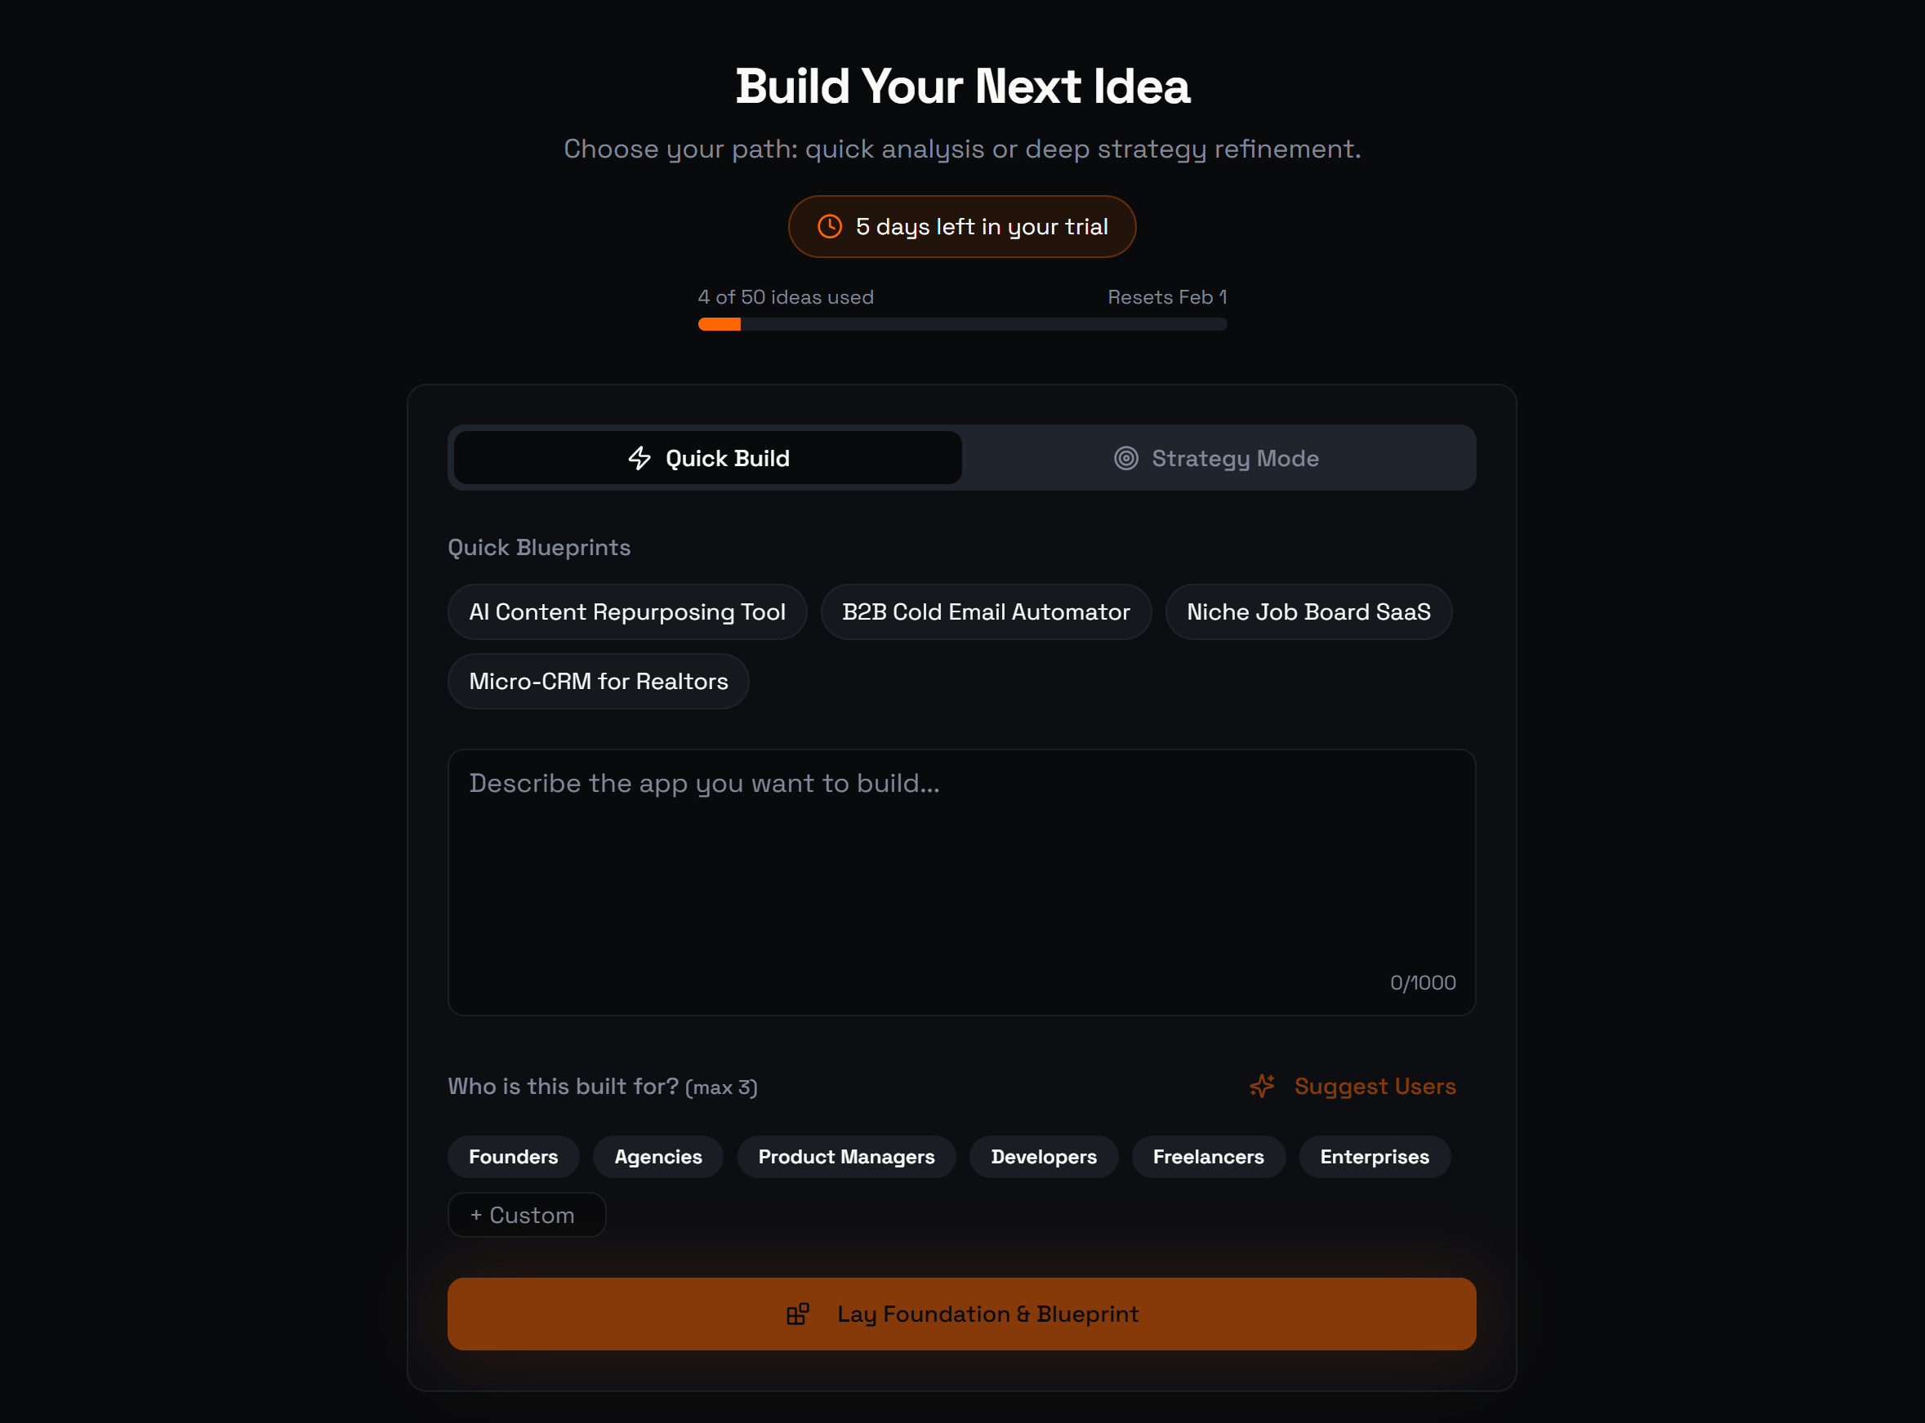Click the blueprint icon inside Lay Foundation button
The image size is (1925, 1423).
(797, 1314)
